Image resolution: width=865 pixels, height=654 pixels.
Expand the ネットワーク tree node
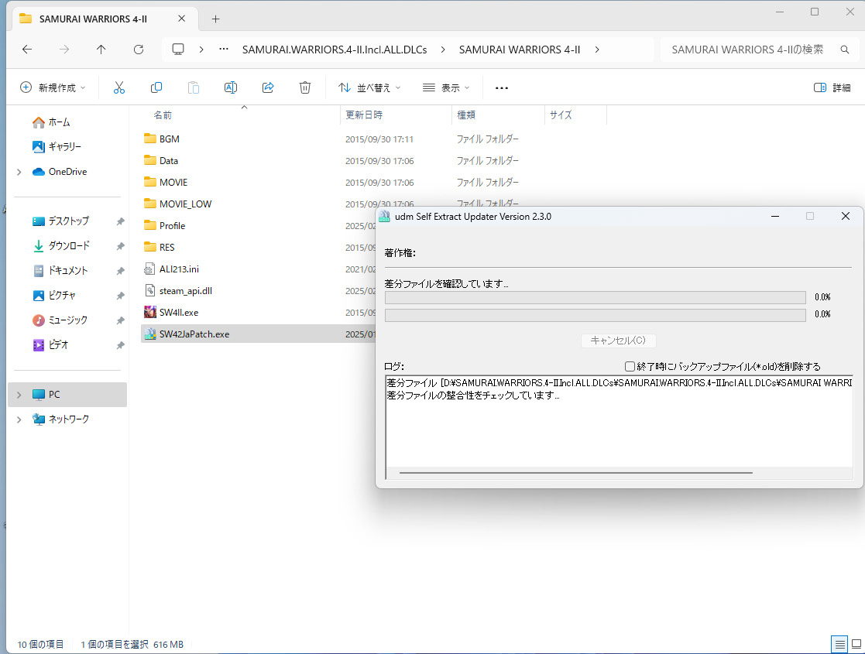tap(19, 419)
